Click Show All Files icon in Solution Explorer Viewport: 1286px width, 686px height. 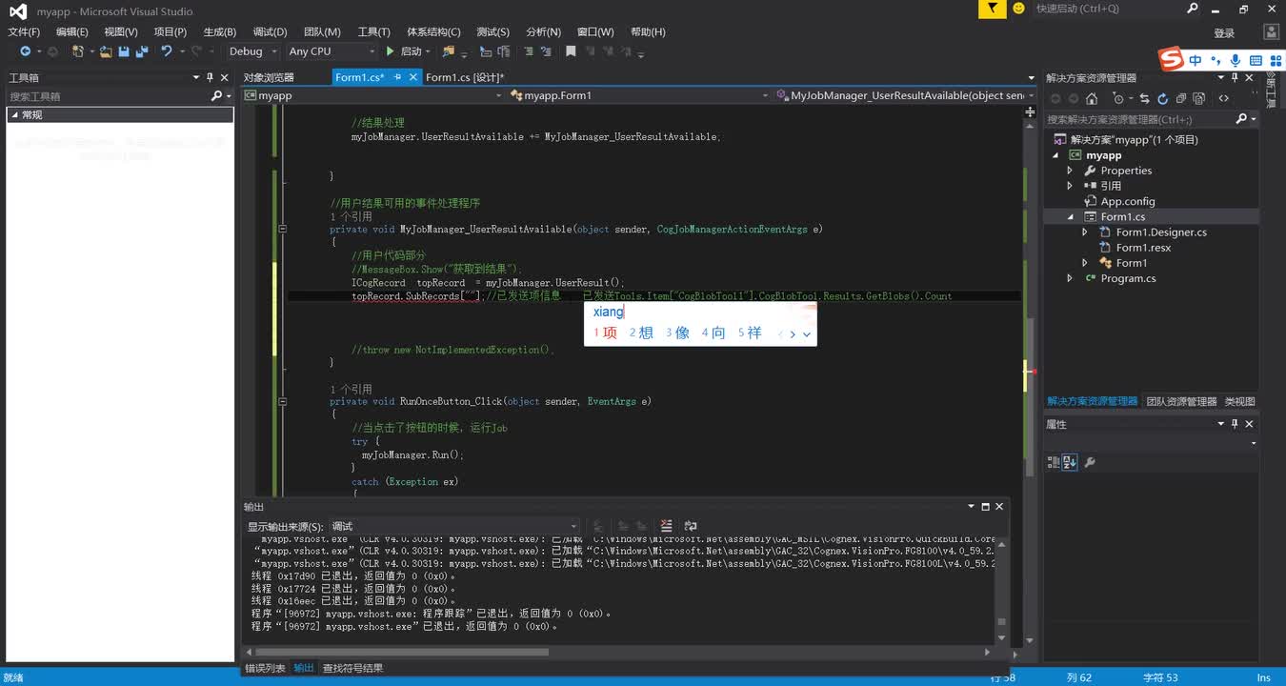pyautogui.click(x=1199, y=98)
